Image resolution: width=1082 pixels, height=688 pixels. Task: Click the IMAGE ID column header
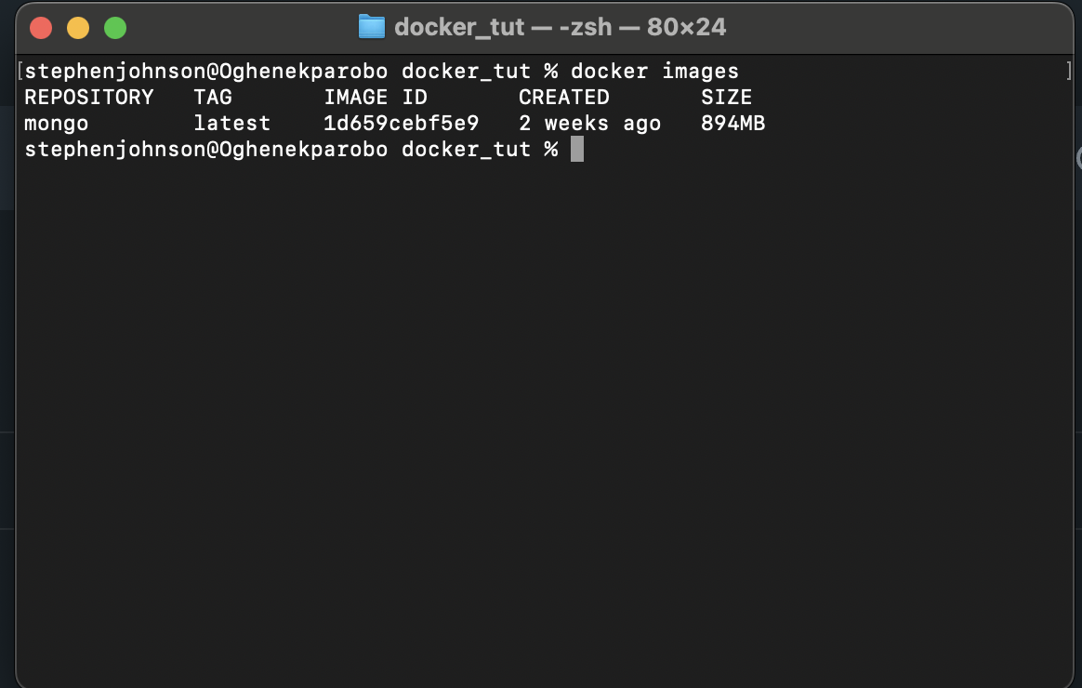[x=375, y=97]
